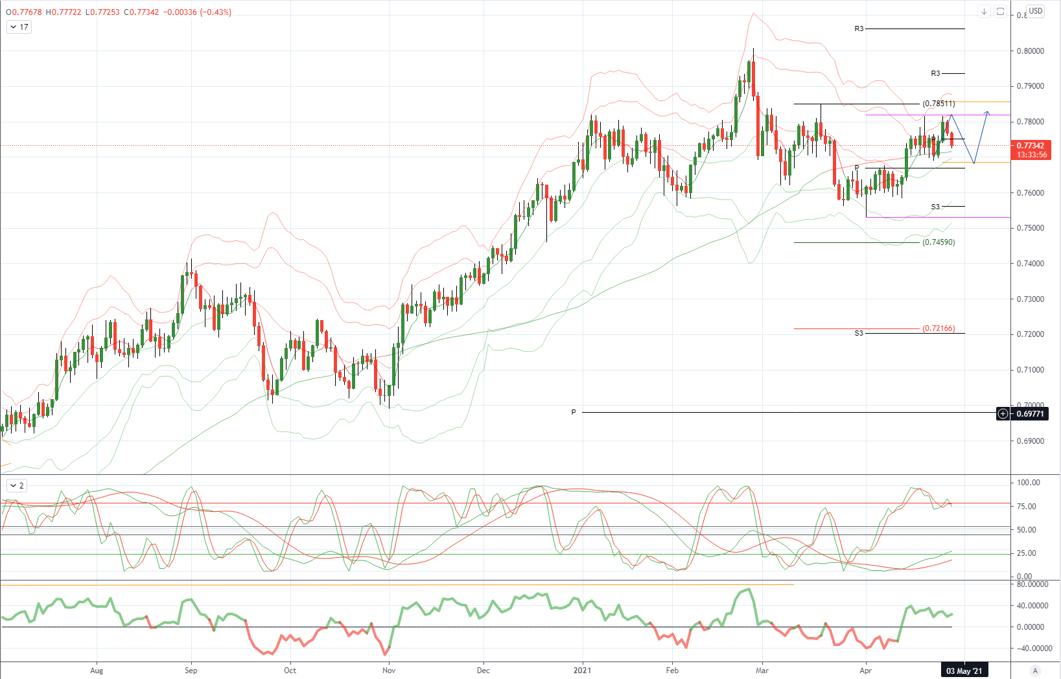Screen dimensions: 1061x679
Task: Expand the 17 indicators legend chevron
Action: [x=19, y=27]
